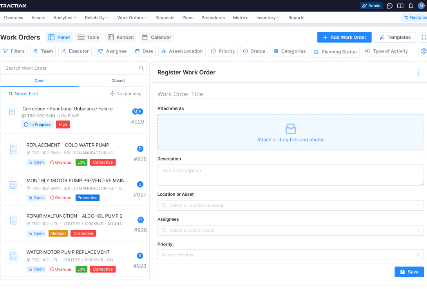This screenshot has height=289, width=427.
Task: Open the No grouping selector
Action: [125, 94]
